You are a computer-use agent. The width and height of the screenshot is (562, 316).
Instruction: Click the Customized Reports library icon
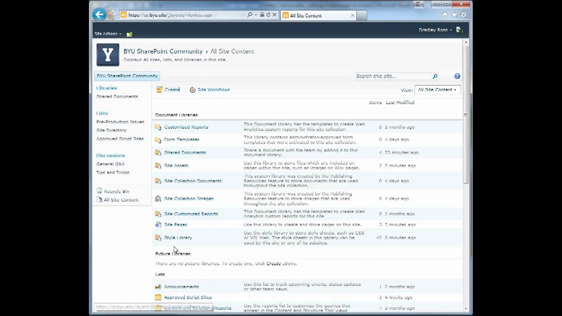158,127
